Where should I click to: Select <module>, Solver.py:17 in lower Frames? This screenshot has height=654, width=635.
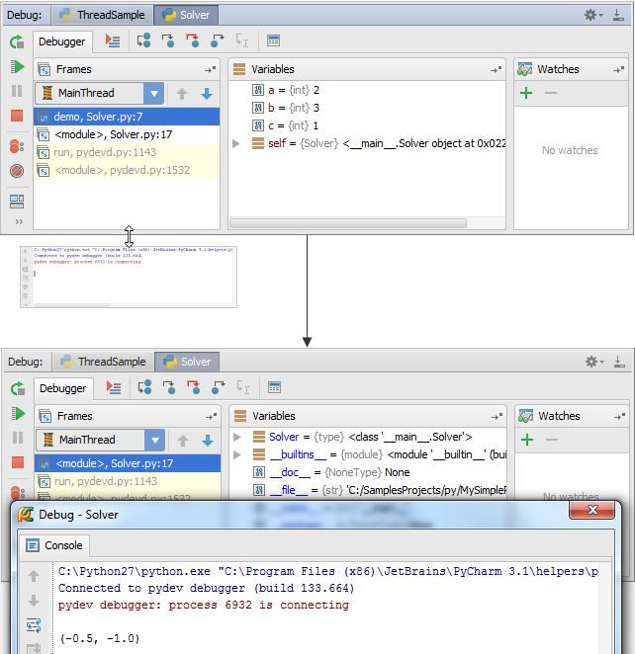(x=128, y=463)
